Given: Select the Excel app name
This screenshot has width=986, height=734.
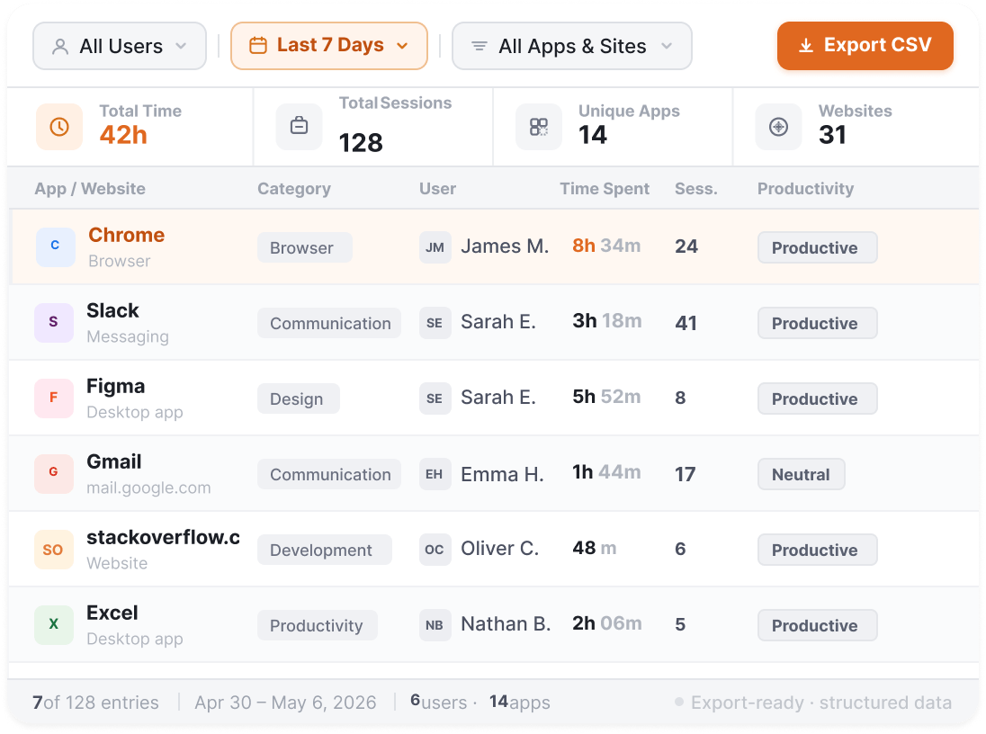Looking at the screenshot, I should pos(112,612).
